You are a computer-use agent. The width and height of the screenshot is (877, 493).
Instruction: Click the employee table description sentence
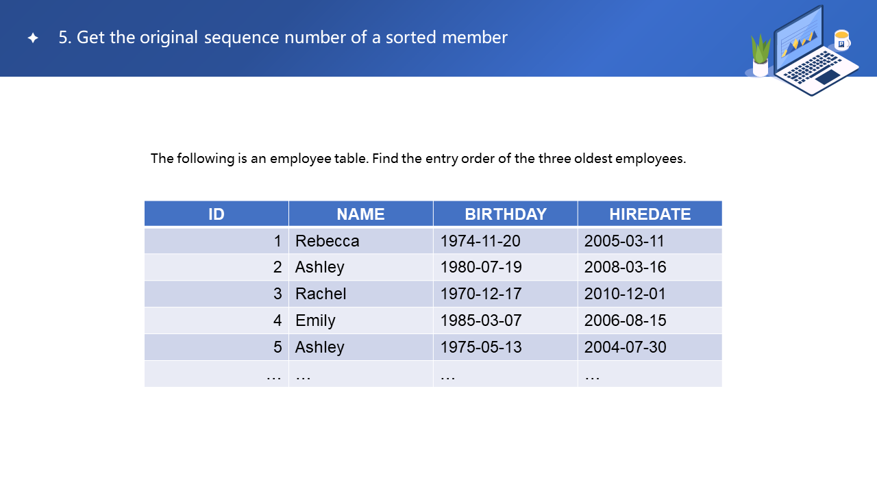418,158
